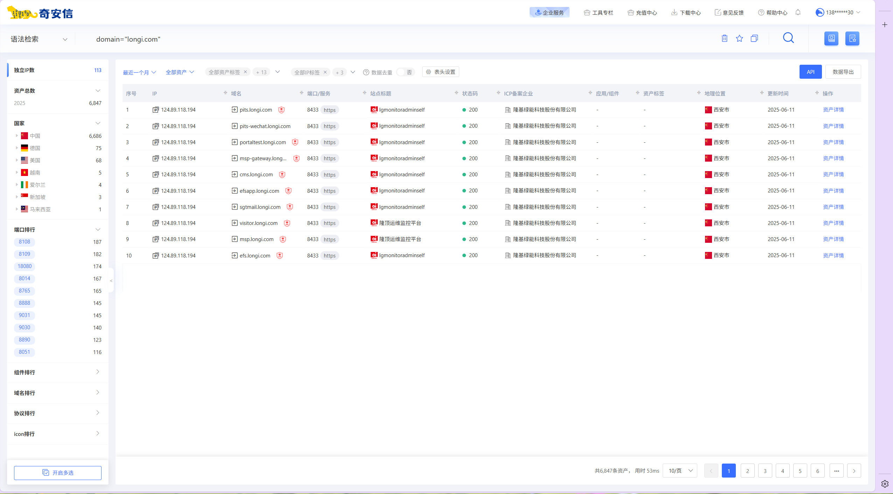Copy the query with copy icon
The width and height of the screenshot is (893, 494).
click(x=754, y=38)
